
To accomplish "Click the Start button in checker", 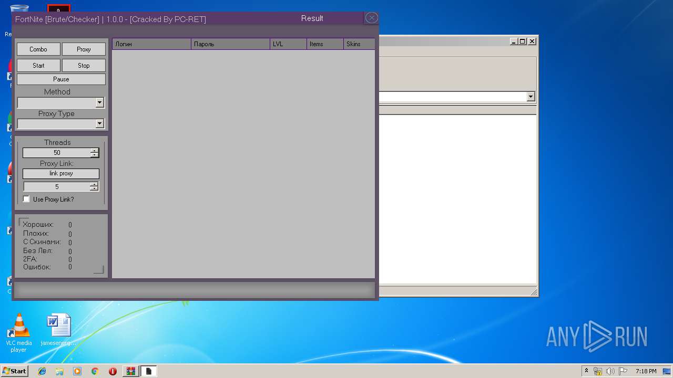I will 38,66.
